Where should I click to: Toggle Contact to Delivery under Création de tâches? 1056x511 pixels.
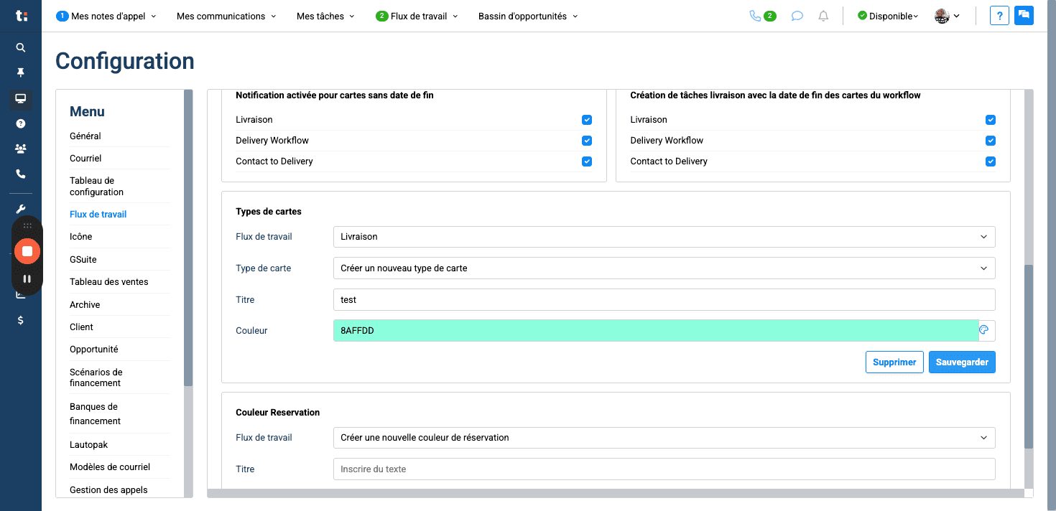tap(991, 161)
